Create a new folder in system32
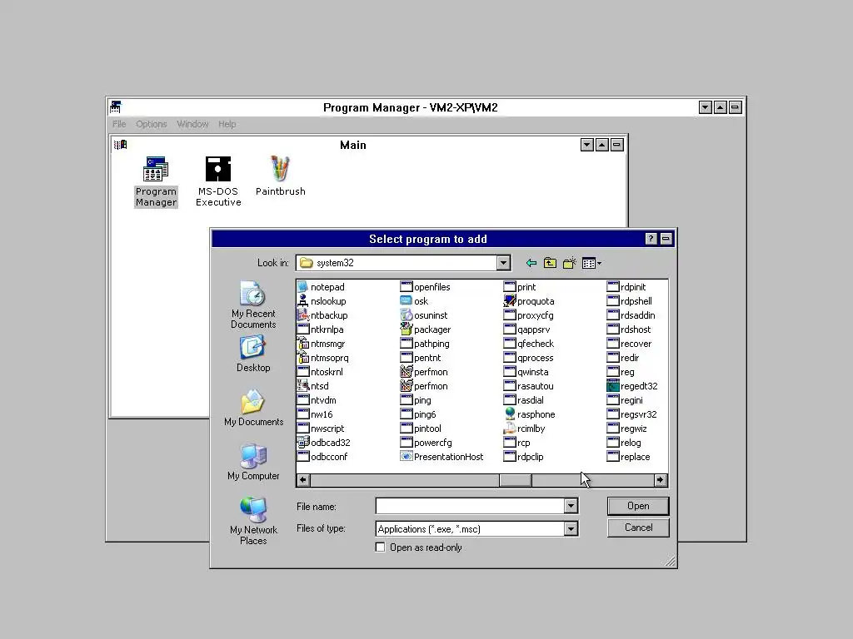 coord(570,263)
